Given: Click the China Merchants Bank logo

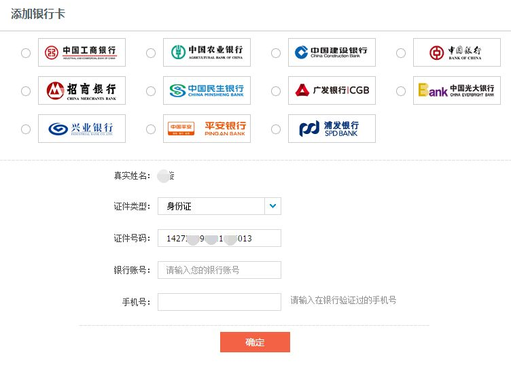Looking at the screenshot, I should pyautogui.click(x=82, y=90).
